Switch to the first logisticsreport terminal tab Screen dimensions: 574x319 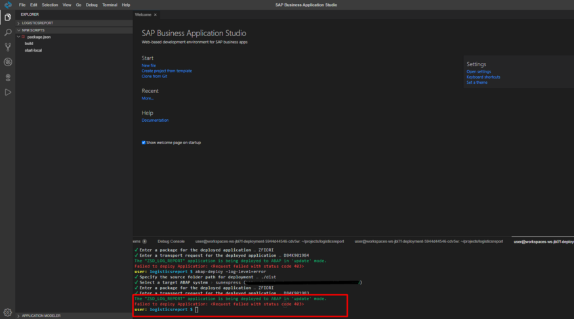[x=270, y=242]
